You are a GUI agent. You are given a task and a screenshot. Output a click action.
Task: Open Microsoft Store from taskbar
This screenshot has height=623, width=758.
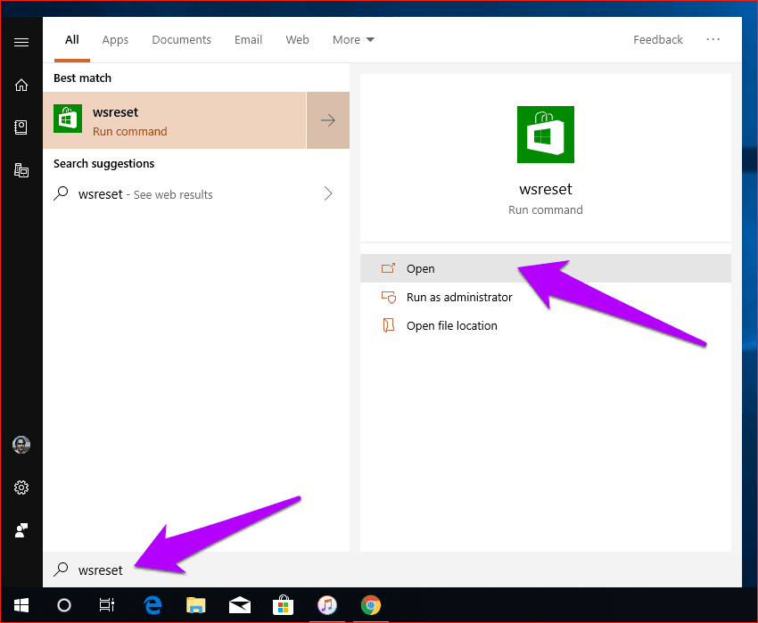pyautogui.click(x=284, y=605)
